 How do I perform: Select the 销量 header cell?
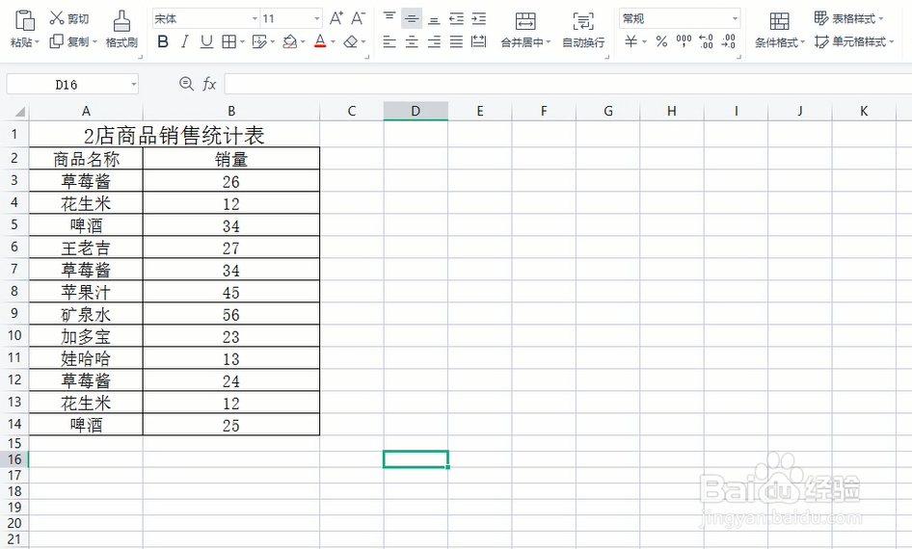click(231, 159)
